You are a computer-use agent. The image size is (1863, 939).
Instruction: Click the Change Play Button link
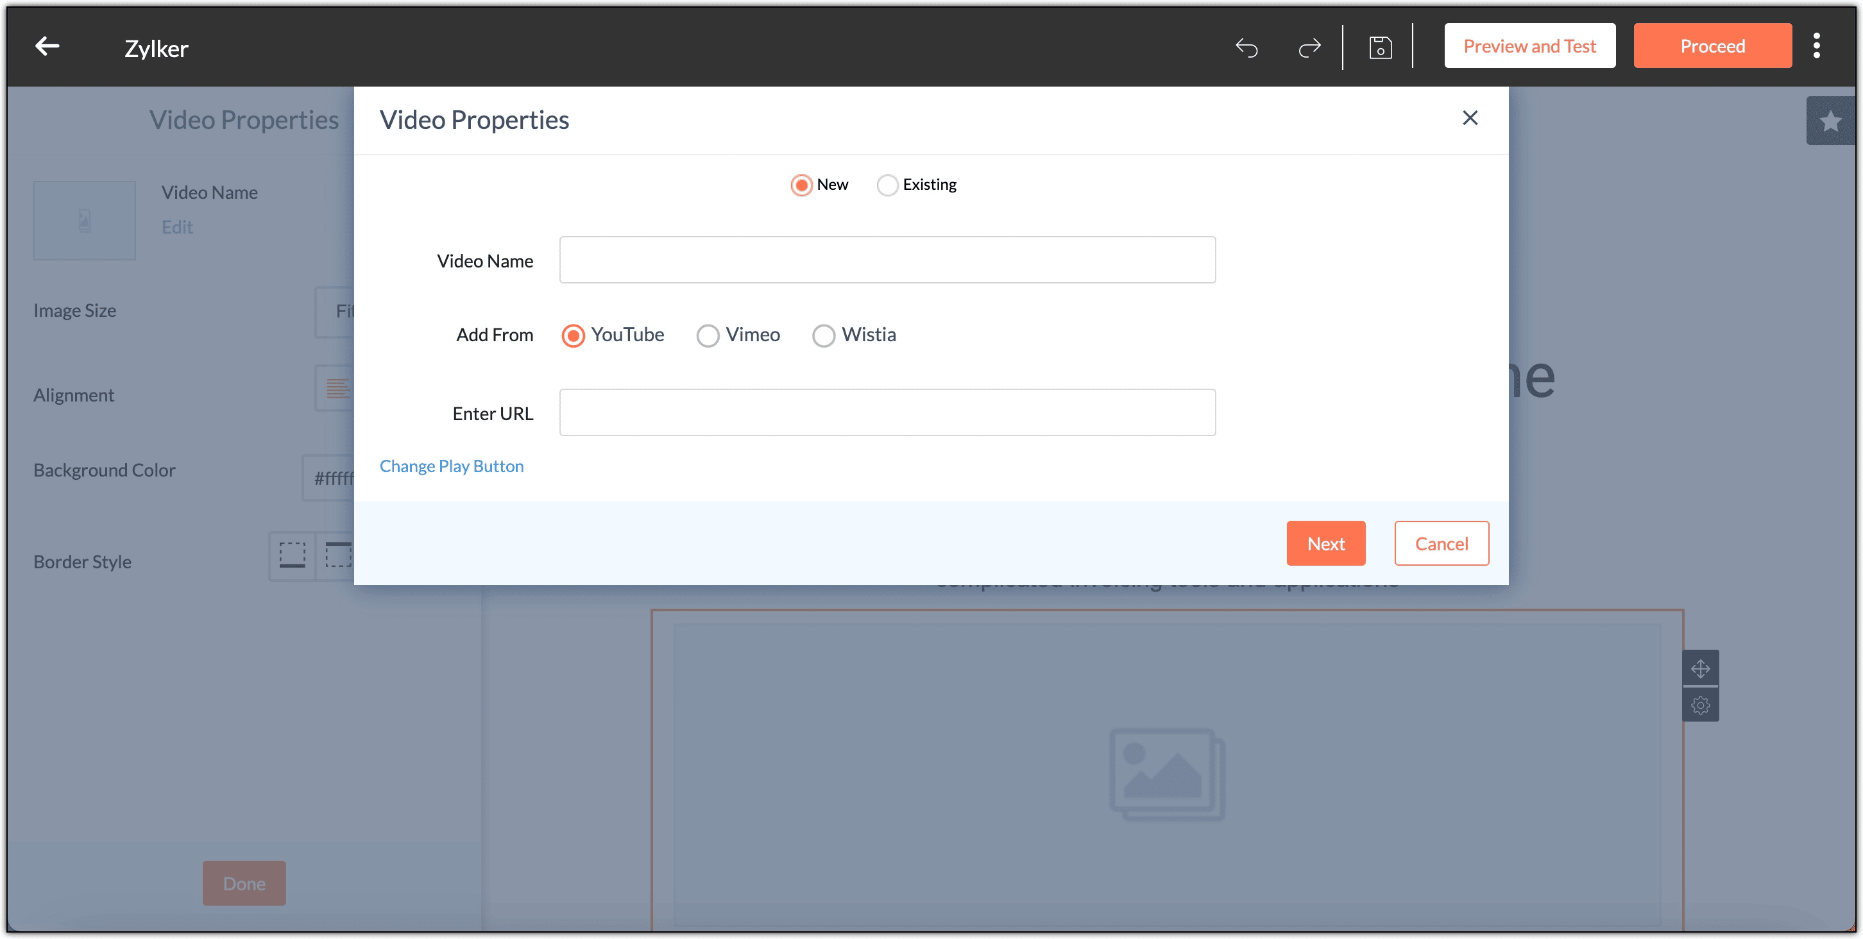pyautogui.click(x=451, y=466)
